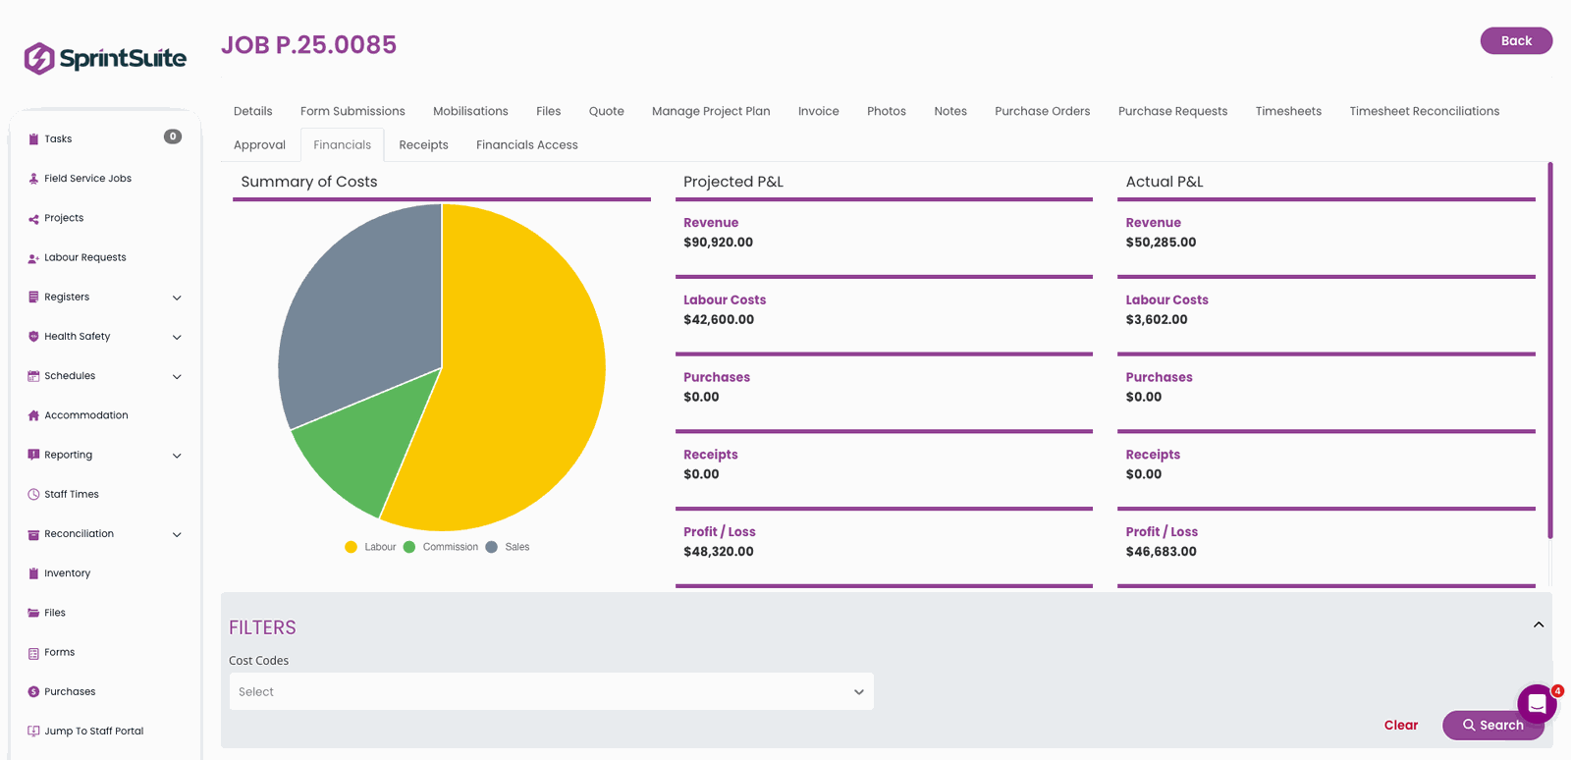Toggle Commission series in chart legend
1571x760 pixels.
point(441,547)
